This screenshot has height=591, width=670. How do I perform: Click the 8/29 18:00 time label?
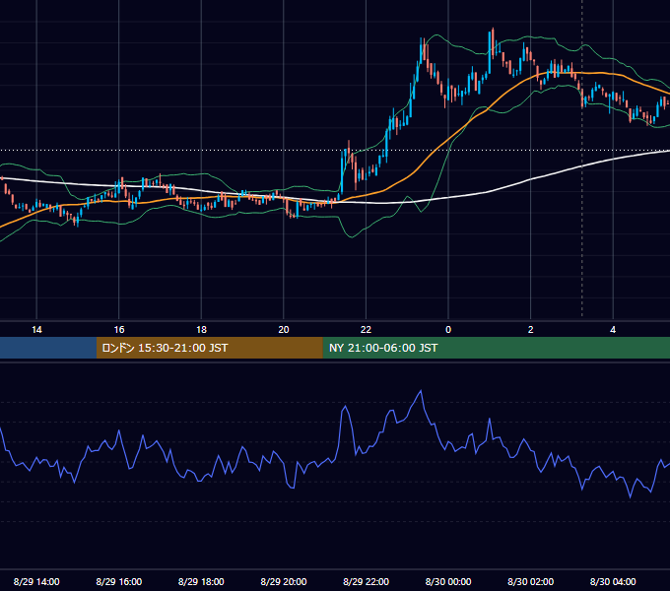(201, 581)
